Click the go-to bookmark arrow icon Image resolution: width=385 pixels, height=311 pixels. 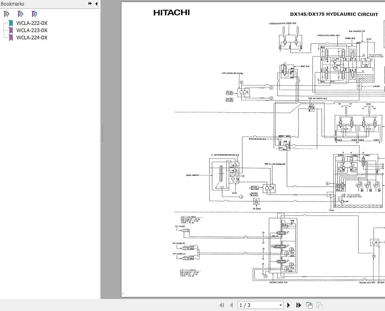coord(34,14)
